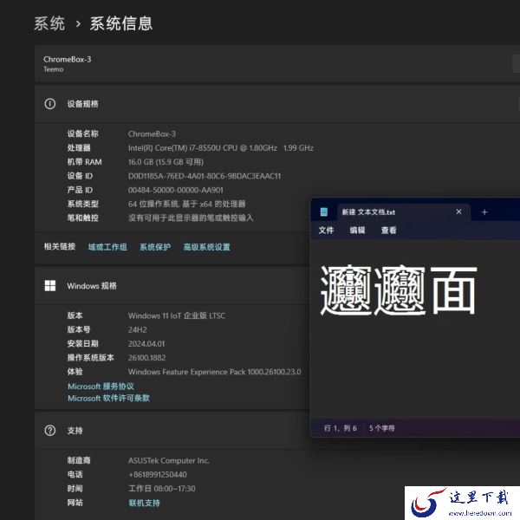Open the Microsoft 服务协议 link
The width and height of the screenshot is (520, 520).
pos(101,387)
